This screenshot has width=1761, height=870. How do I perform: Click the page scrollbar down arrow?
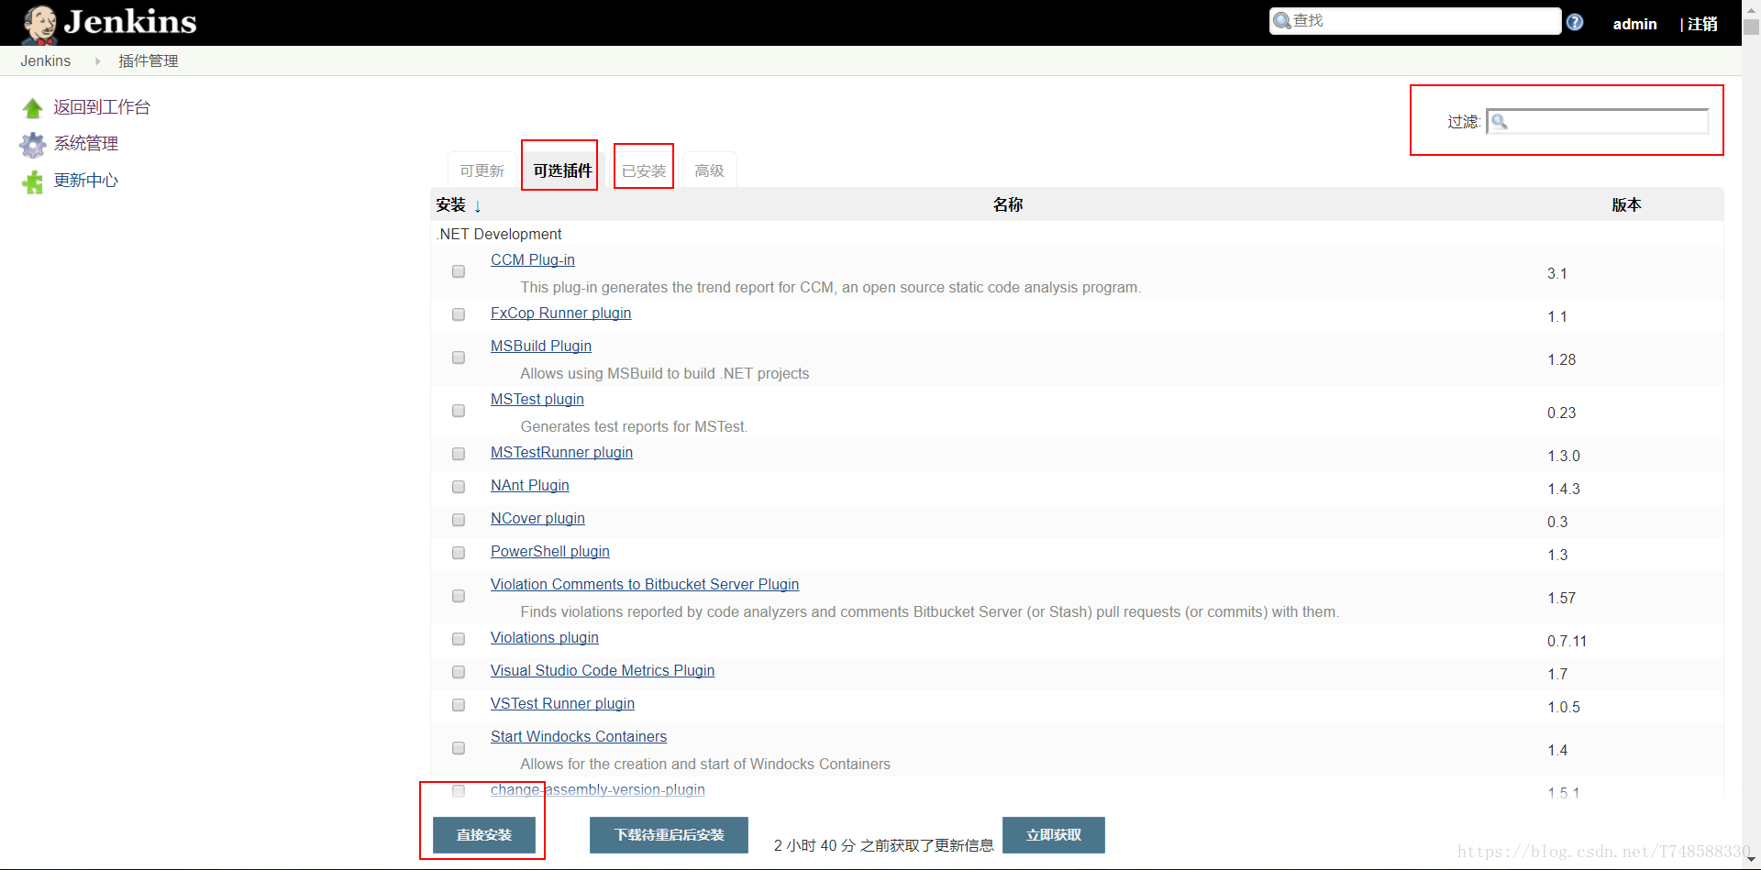click(1751, 859)
